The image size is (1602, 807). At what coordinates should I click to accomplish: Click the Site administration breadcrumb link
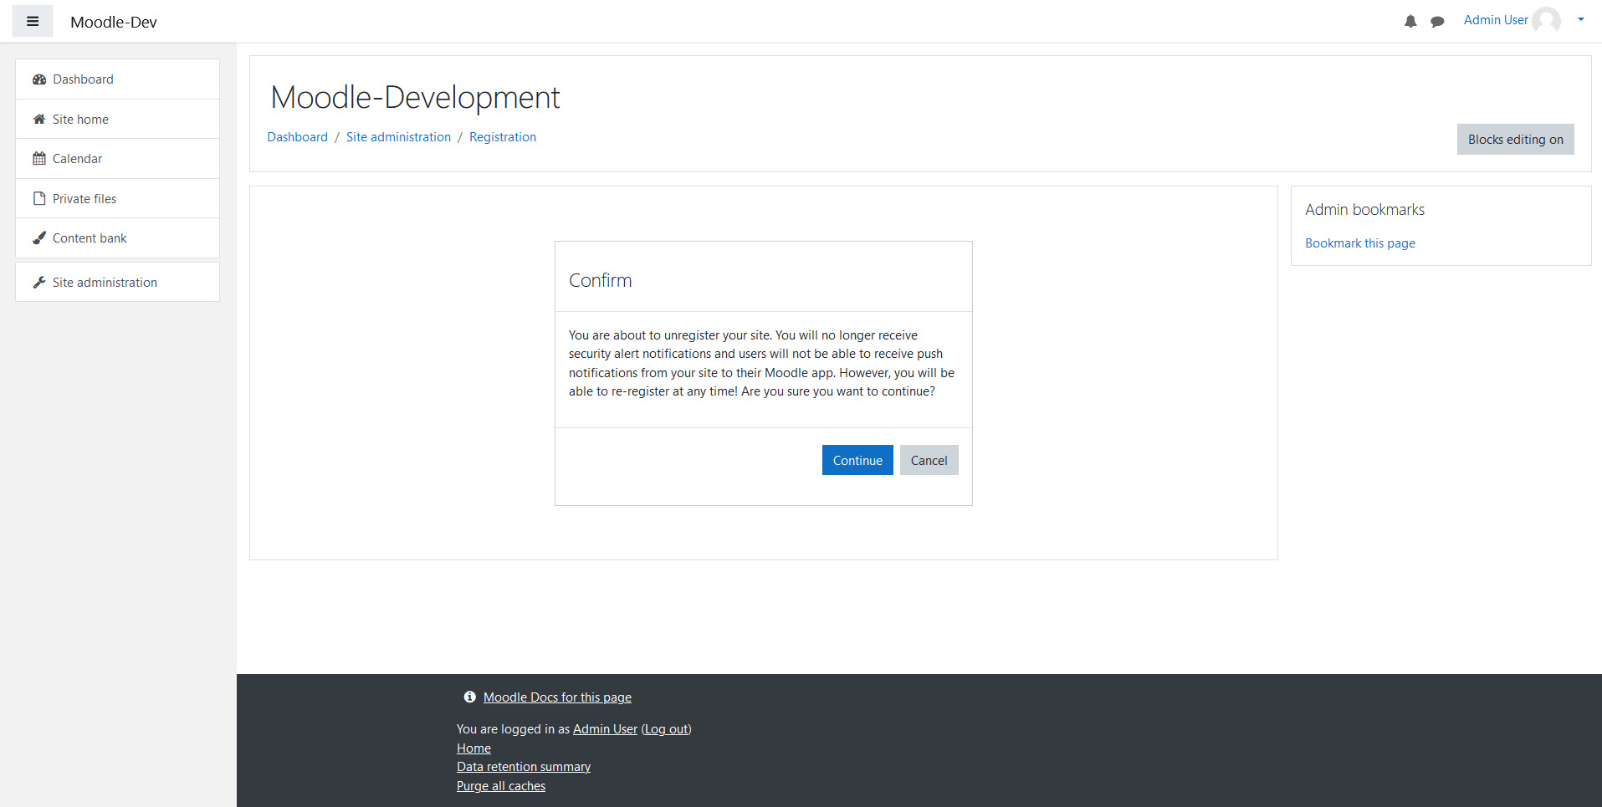pyautogui.click(x=398, y=137)
